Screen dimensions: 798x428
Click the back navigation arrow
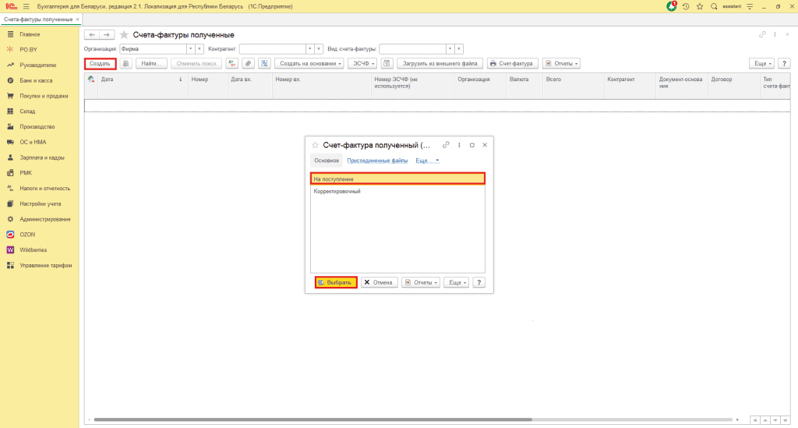point(91,35)
